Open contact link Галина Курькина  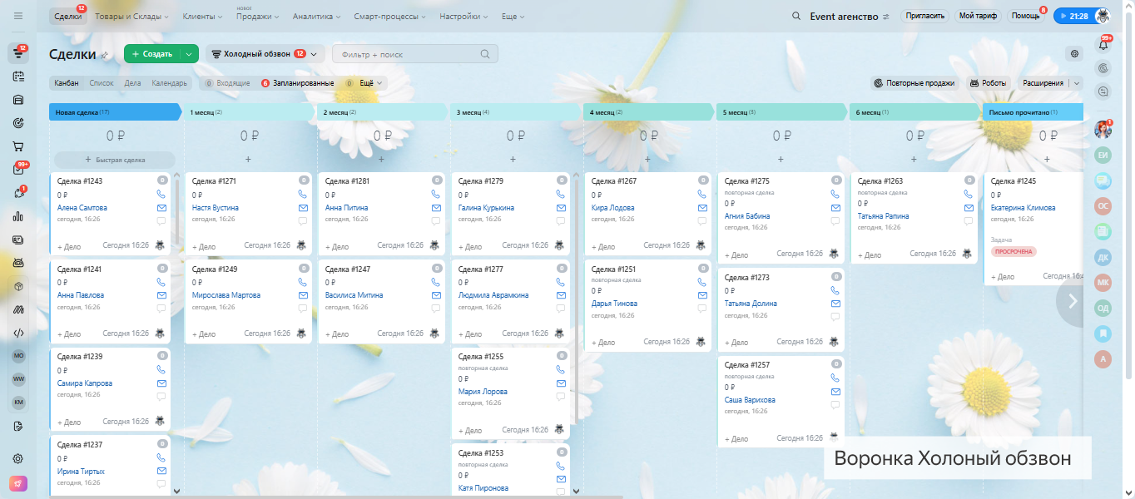pyautogui.click(x=486, y=208)
